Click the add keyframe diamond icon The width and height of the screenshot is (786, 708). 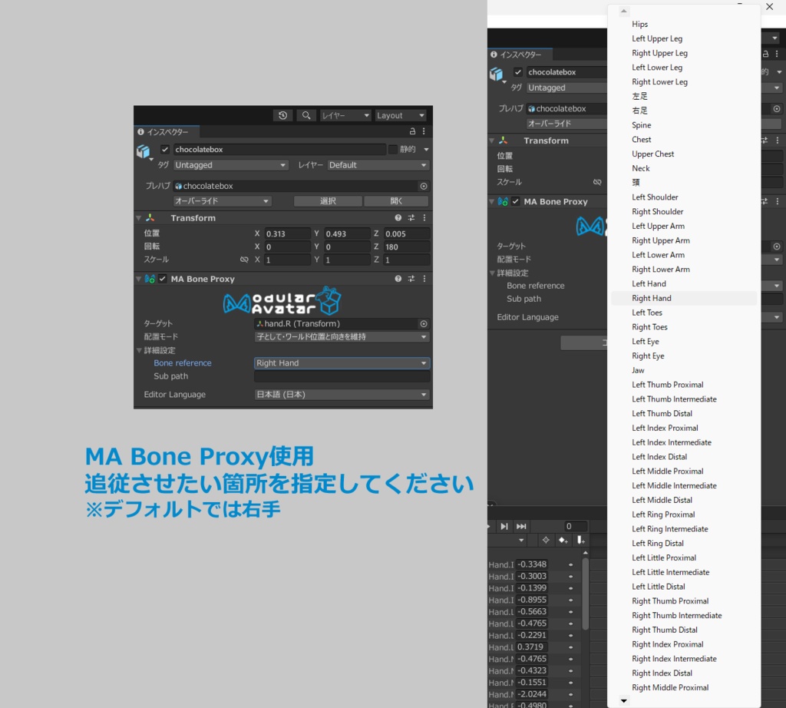tap(563, 540)
